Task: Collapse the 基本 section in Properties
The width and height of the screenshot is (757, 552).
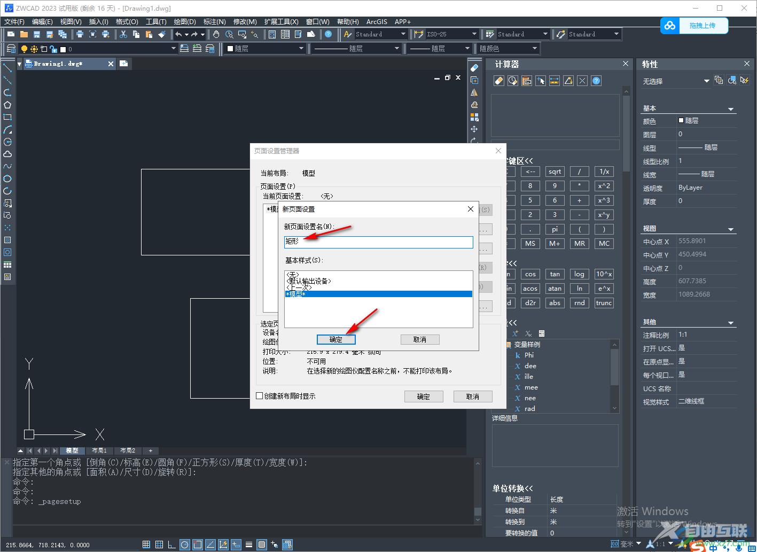Action: pos(731,109)
